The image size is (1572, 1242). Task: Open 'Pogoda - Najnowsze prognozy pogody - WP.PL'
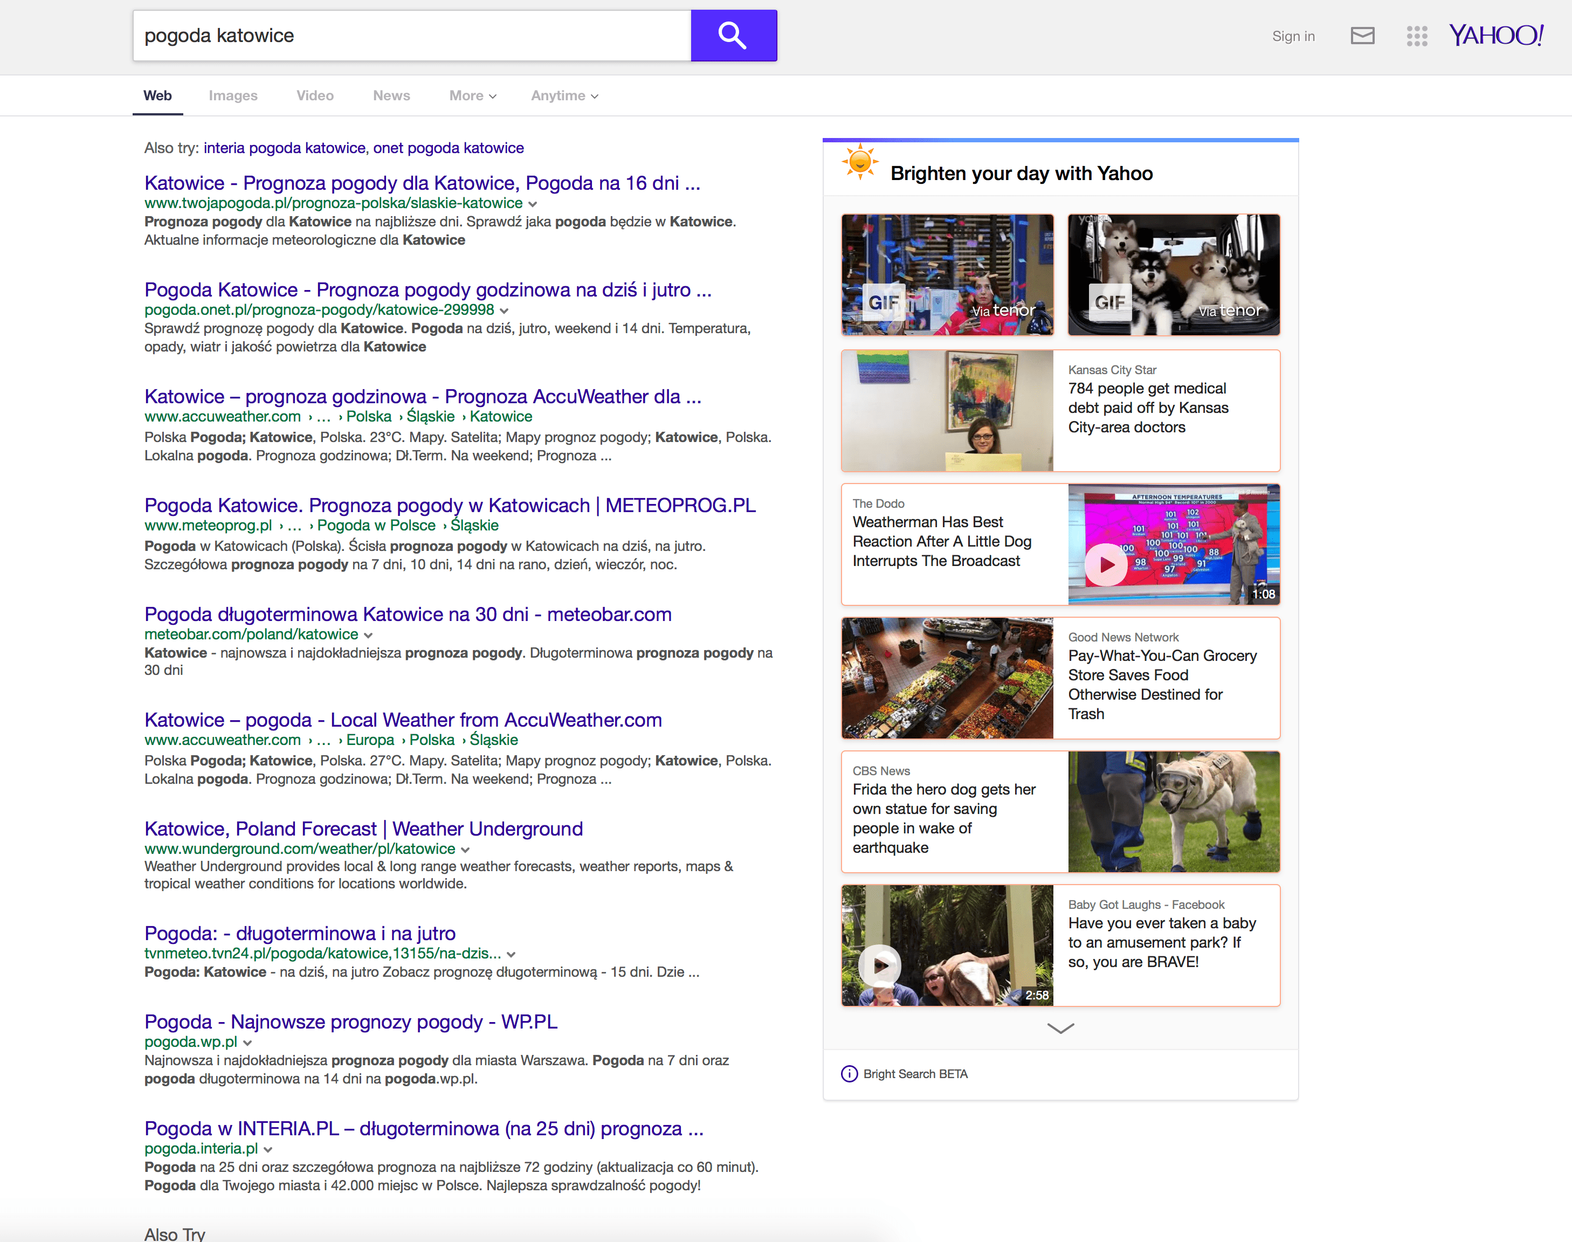coord(350,1022)
